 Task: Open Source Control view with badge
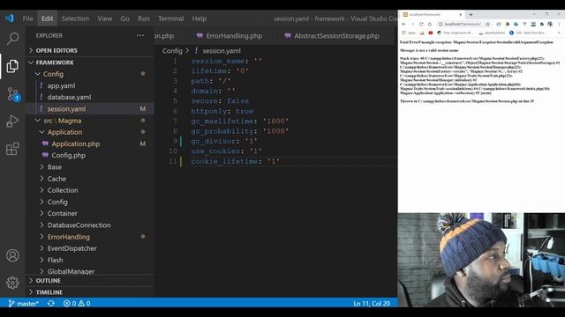tap(13, 94)
